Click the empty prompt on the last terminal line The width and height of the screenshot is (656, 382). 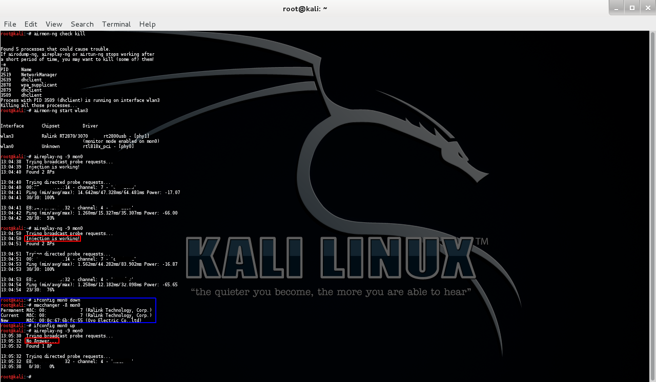point(16,377)
